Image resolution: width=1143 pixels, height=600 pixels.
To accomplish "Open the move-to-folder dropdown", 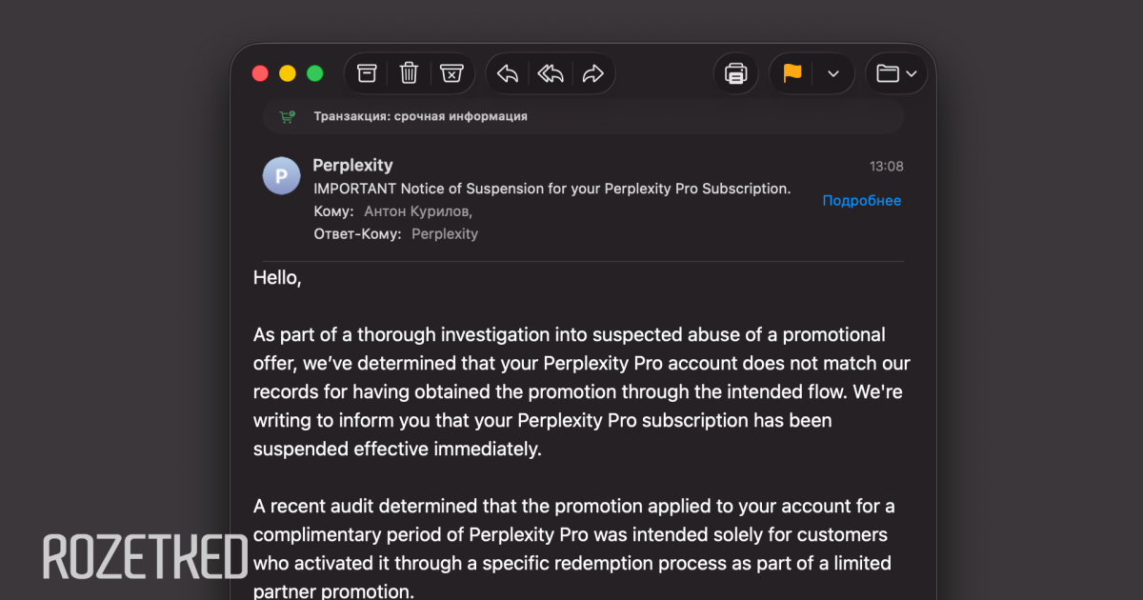I will 896,73.
